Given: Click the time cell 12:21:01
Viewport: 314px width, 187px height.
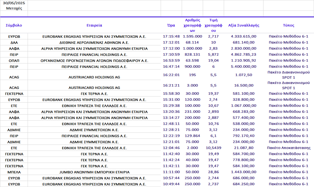Looking at the screenshot, I should click(171, 142).
